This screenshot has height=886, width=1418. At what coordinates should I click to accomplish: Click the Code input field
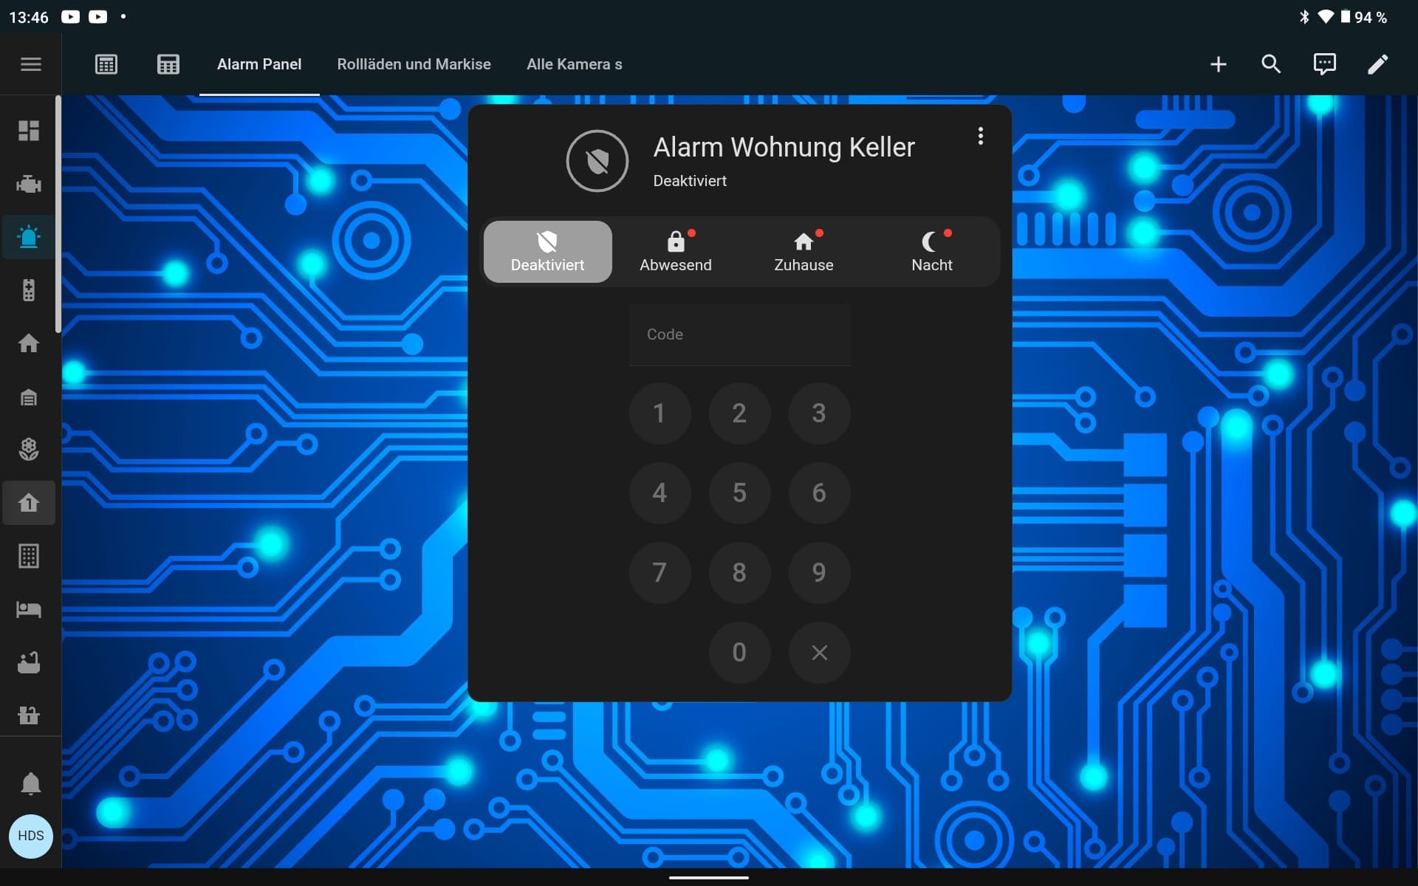(739, 334)
